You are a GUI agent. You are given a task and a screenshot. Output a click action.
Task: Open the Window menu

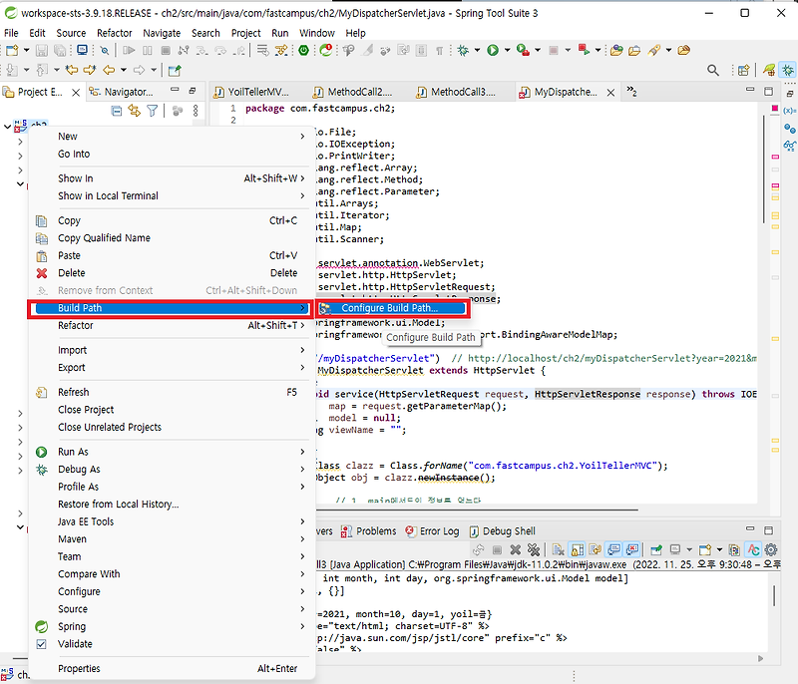tap(316, 32)
